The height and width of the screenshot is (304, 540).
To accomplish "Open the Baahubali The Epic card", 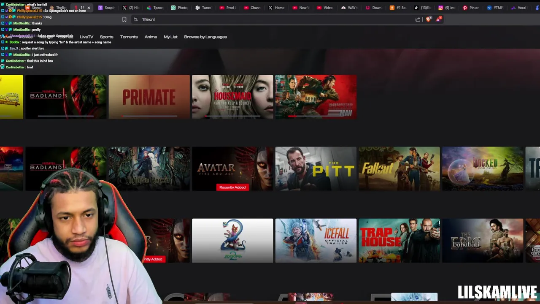I will pyautogui.click(x=483, y=240).
